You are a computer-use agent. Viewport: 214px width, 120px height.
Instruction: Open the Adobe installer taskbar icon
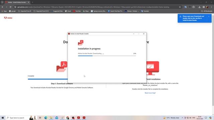[x=84, y=118]
